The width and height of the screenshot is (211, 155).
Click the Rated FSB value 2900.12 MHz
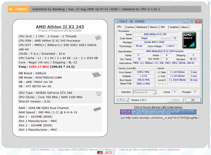pyautogui.click(x=143, y=84)
